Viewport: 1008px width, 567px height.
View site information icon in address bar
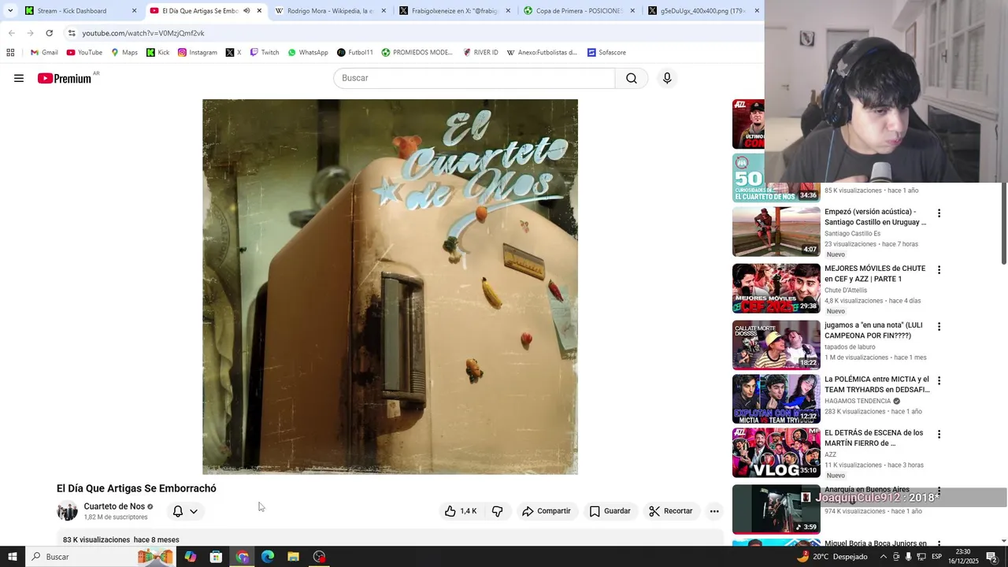tap(72, 33)
